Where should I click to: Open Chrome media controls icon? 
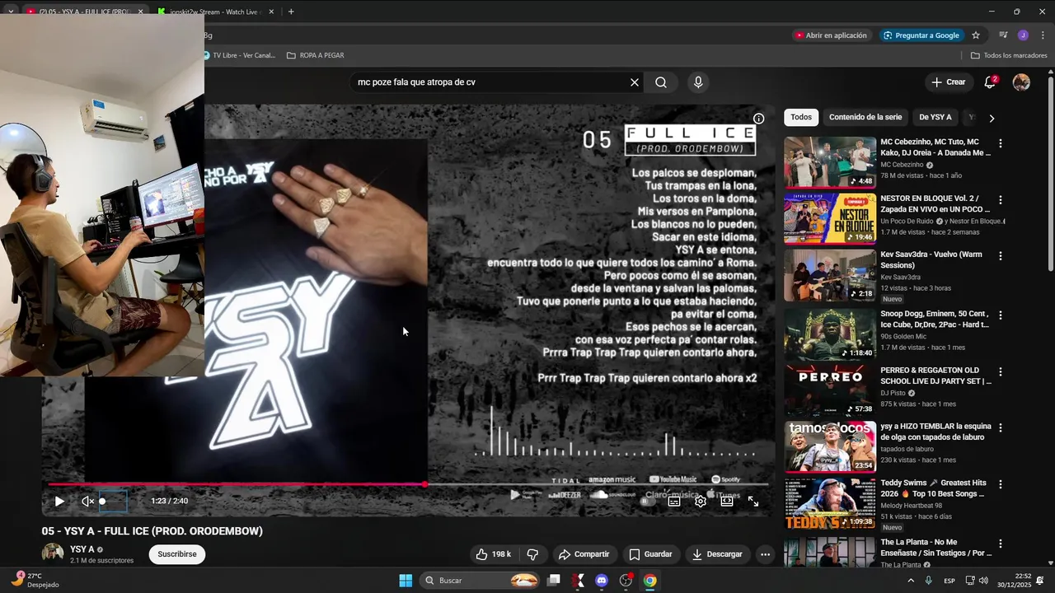tap(1003, 35)
